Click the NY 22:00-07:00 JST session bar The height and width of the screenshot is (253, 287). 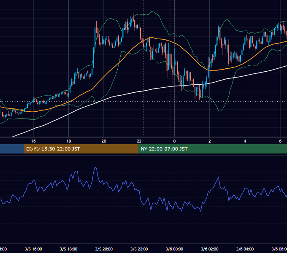click(x=212, y=149)
